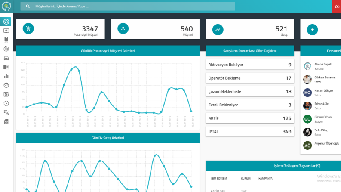Open the Aktivasyon Bekliyor status row
Viewport: 341px width, 192px height.
[x=250, y=65]
